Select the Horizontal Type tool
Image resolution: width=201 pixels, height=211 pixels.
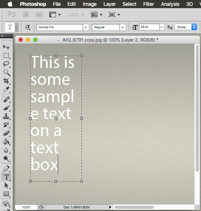coord(6,177)
